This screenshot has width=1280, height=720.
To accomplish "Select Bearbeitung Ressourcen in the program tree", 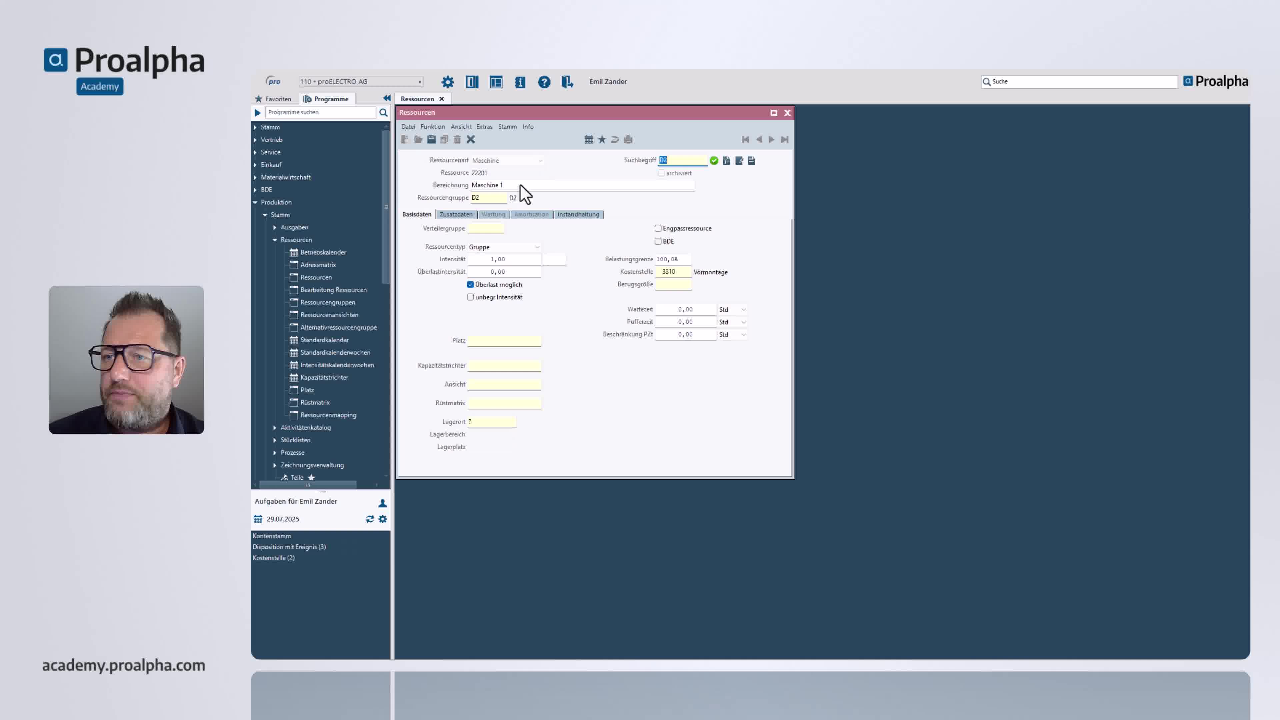I will (333, 290).
